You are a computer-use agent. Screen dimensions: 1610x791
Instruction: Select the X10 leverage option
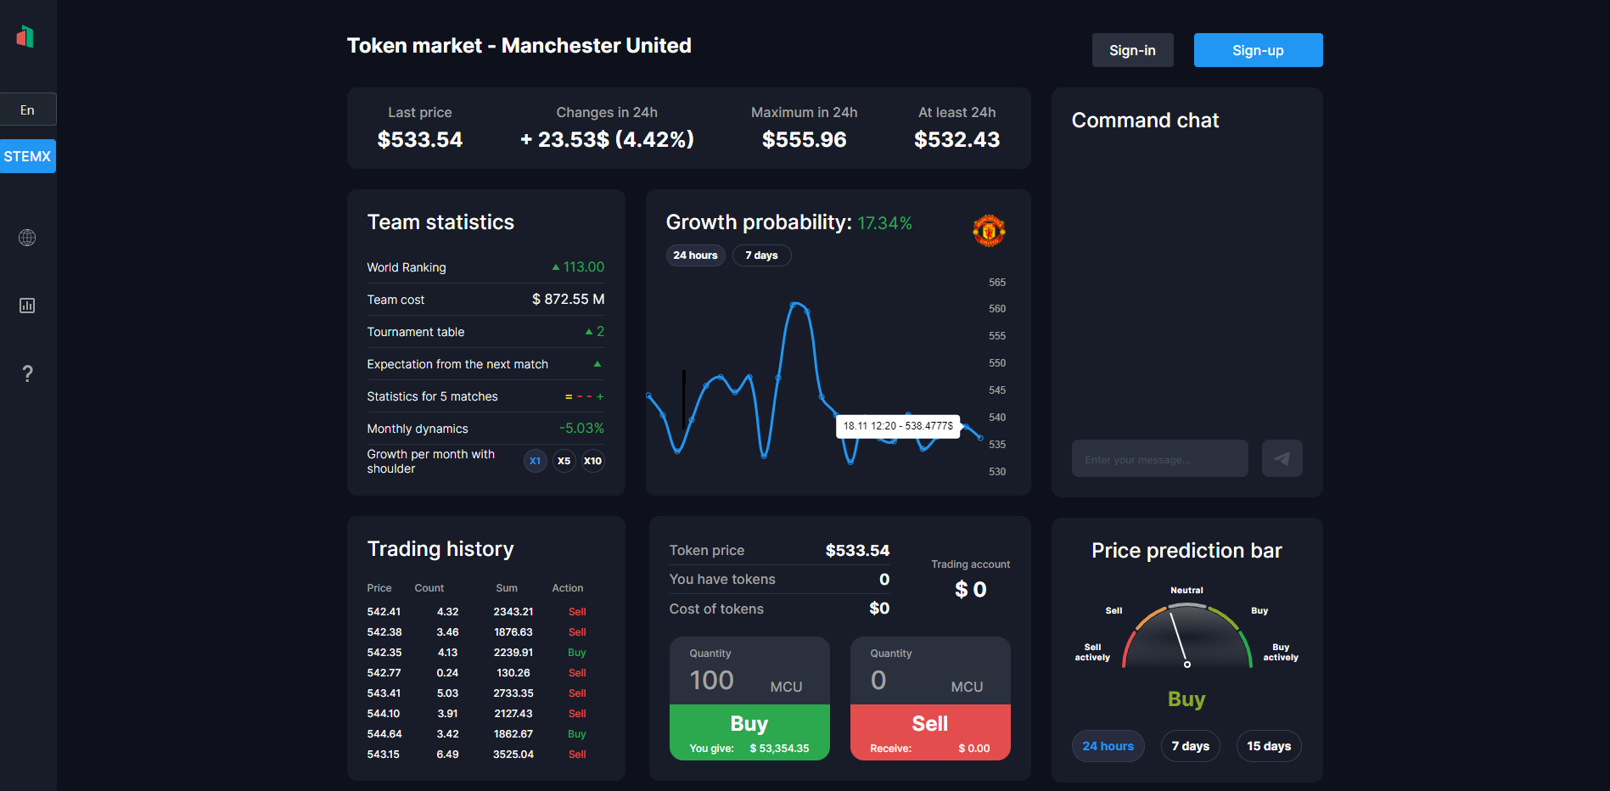[x=592, y=461]
